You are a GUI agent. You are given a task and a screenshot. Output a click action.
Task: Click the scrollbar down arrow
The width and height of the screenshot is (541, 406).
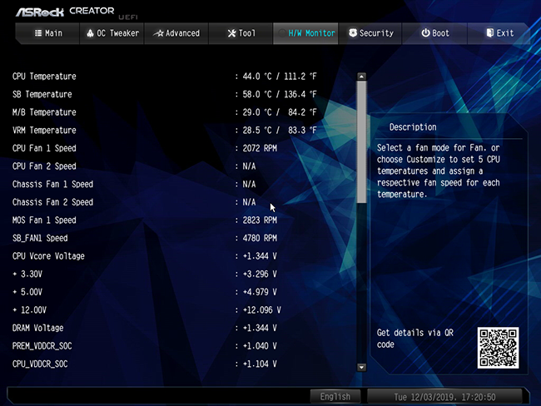[361, 367]
